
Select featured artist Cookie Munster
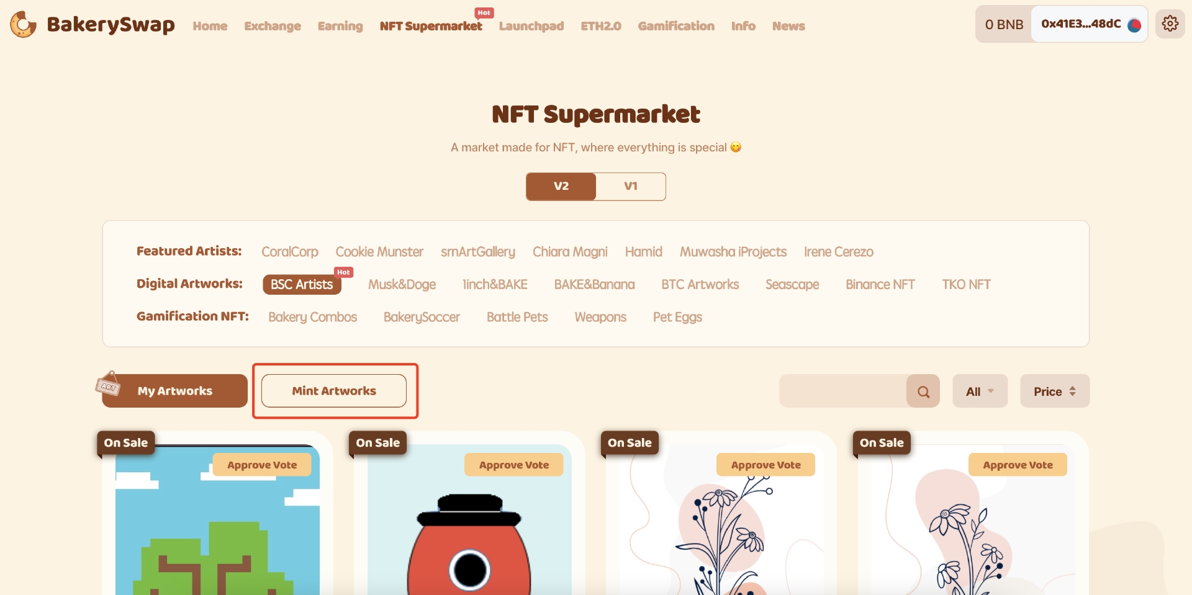coord(379,252)
